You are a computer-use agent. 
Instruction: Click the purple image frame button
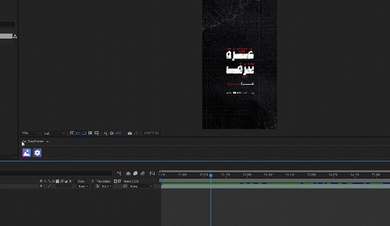(27, 153)
